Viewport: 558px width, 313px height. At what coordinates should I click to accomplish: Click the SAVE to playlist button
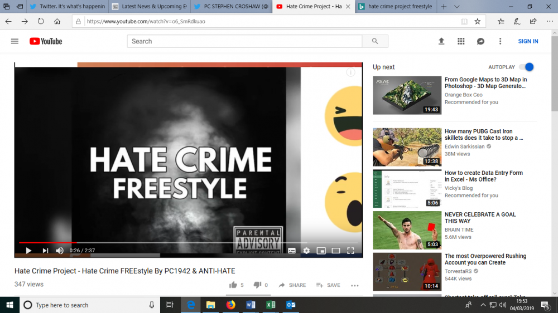(328, 285)
